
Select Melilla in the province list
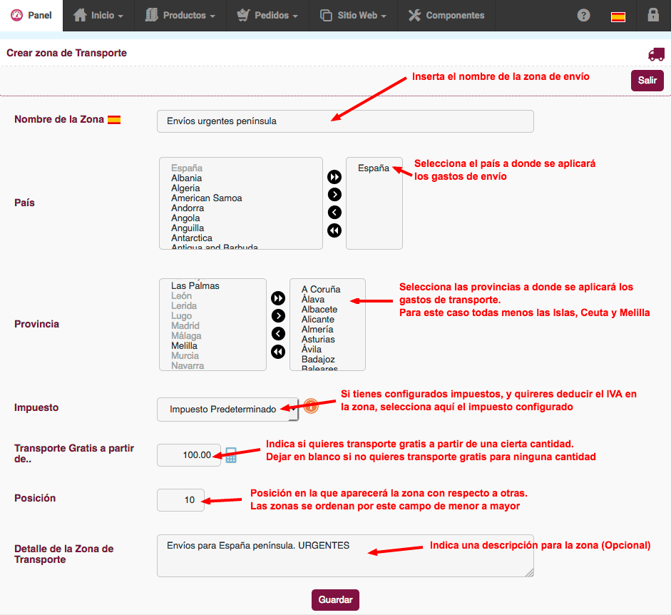pyautogui.click(x=185, y=345)
